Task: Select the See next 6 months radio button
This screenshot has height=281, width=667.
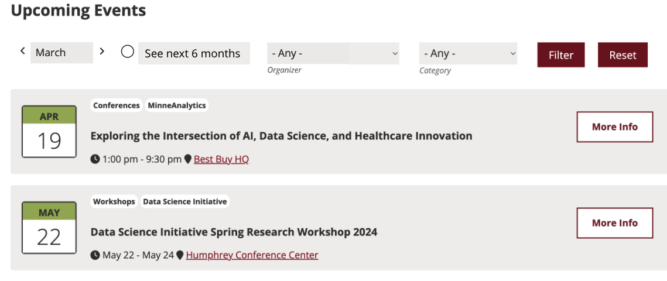Action: (128, 52)
